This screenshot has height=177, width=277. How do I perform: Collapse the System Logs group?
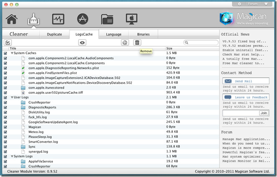[x=12, y=156]
